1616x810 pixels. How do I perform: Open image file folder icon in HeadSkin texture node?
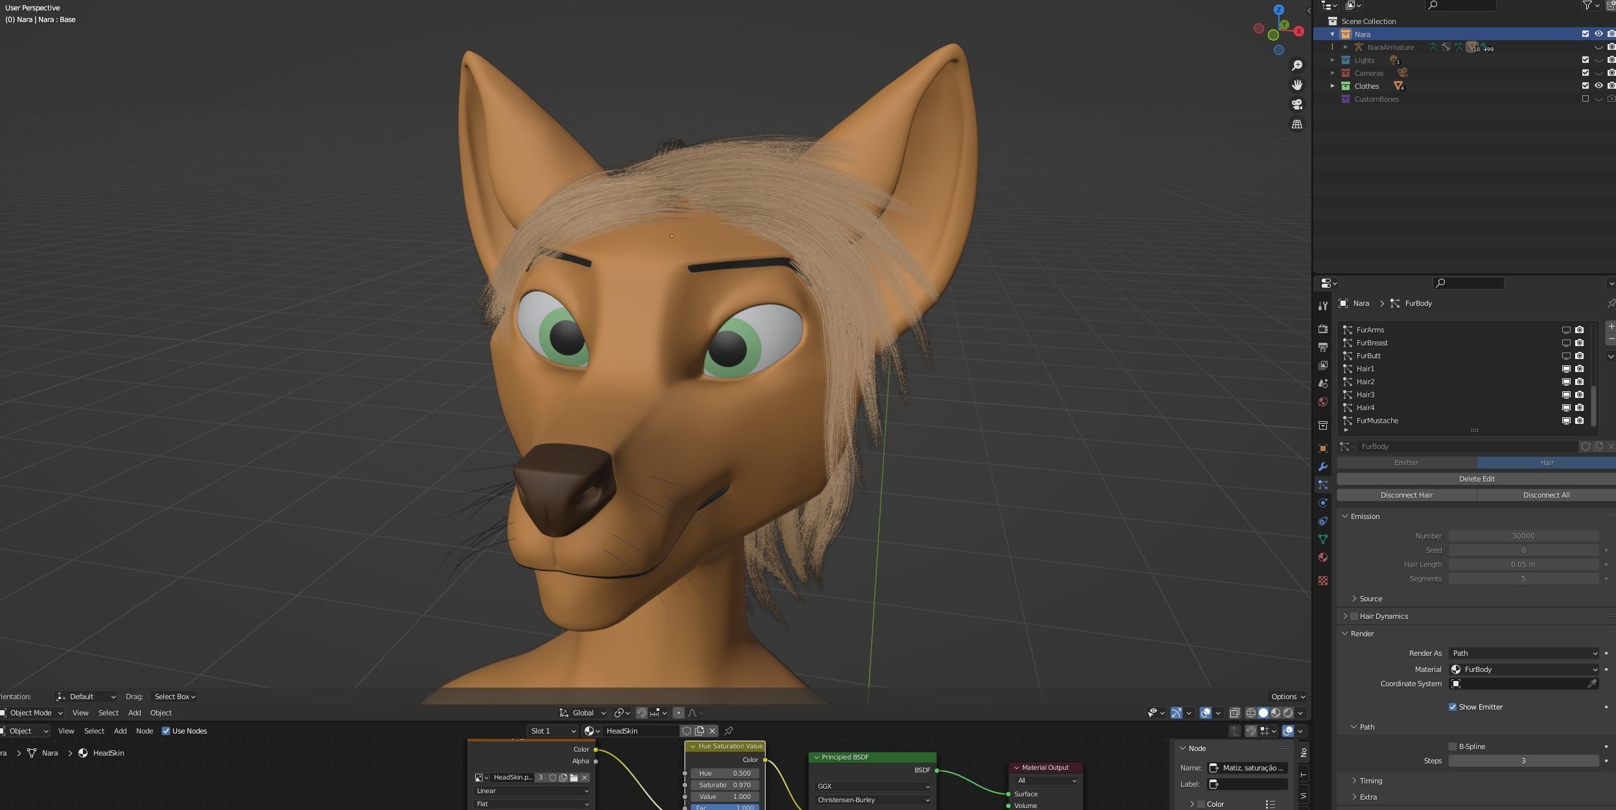pyautogui.click(x=574, y=778)
